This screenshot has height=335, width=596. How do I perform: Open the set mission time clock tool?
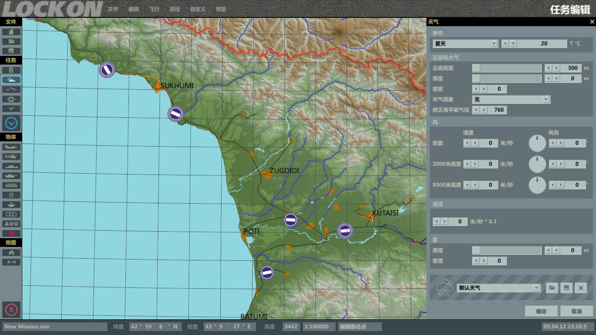pos(11,122)
